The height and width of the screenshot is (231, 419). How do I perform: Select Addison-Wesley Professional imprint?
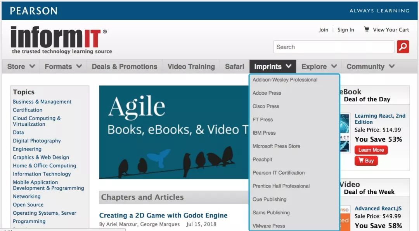(285, 80)
